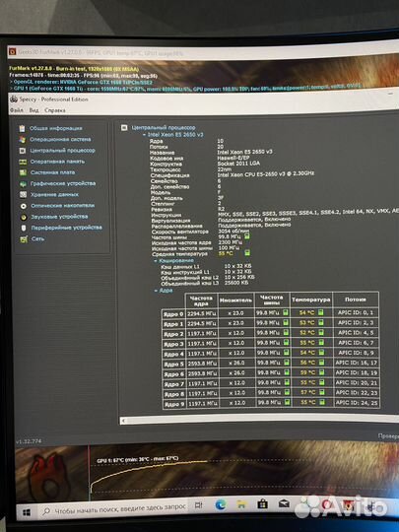The width and height of the screenshot is (399, 532).
Task: Click green temperature icon in Ядро 6 row
Action: point(321,372)
